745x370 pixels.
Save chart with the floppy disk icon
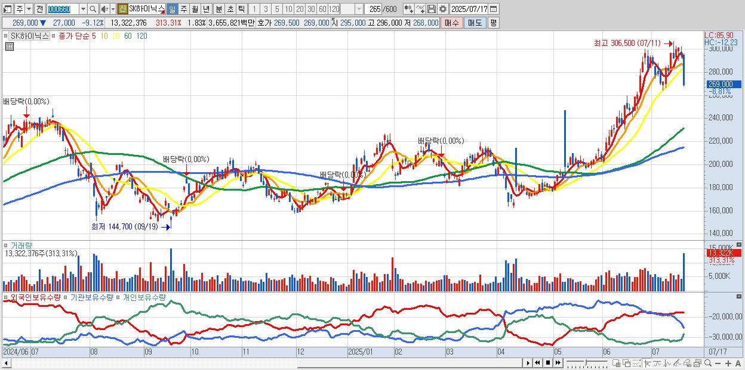432,9
